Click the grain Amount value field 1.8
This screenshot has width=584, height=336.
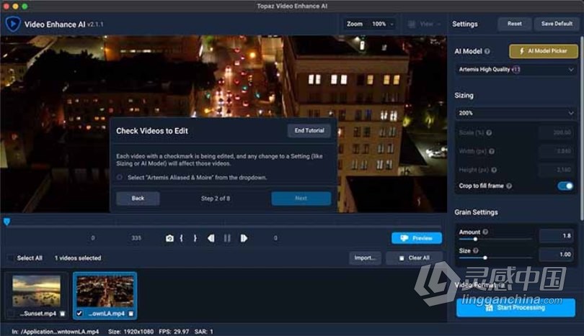(x=556, y=236)
